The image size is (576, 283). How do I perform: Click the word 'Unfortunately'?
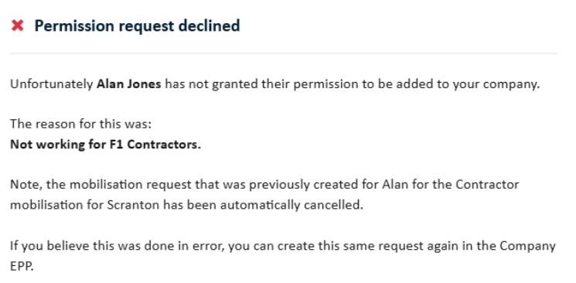(x=52, y=84)
